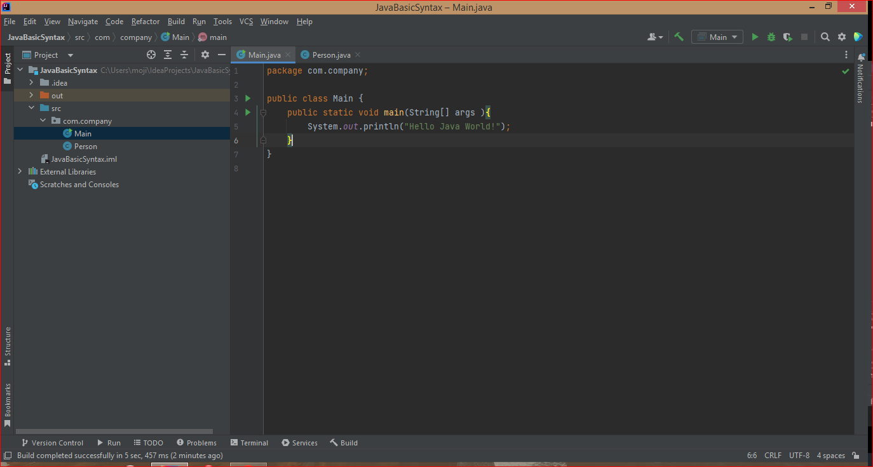
Task: Open editor tabs more options menu
Action: (x=846, y=55)
